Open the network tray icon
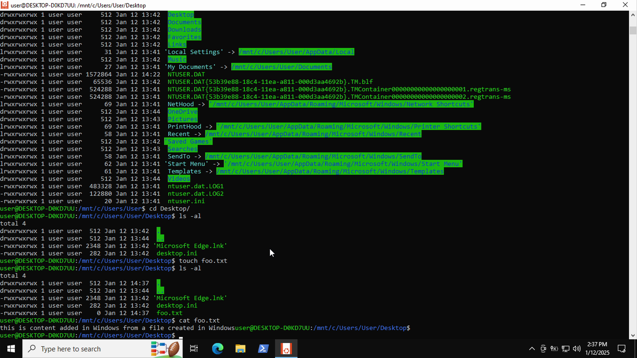The image size is (637, 358). (566, 349)
